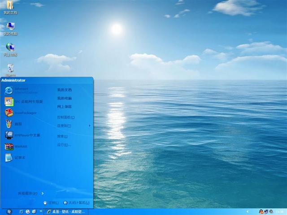Click Internet Explorer quick launch icon
The height and width of the screenshot is (215, 287).
(21, 212)
